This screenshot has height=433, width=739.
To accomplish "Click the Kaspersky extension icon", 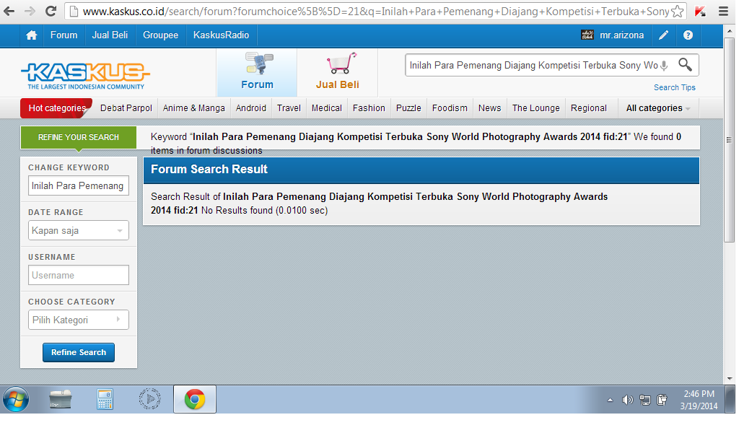I will point(700,12).
